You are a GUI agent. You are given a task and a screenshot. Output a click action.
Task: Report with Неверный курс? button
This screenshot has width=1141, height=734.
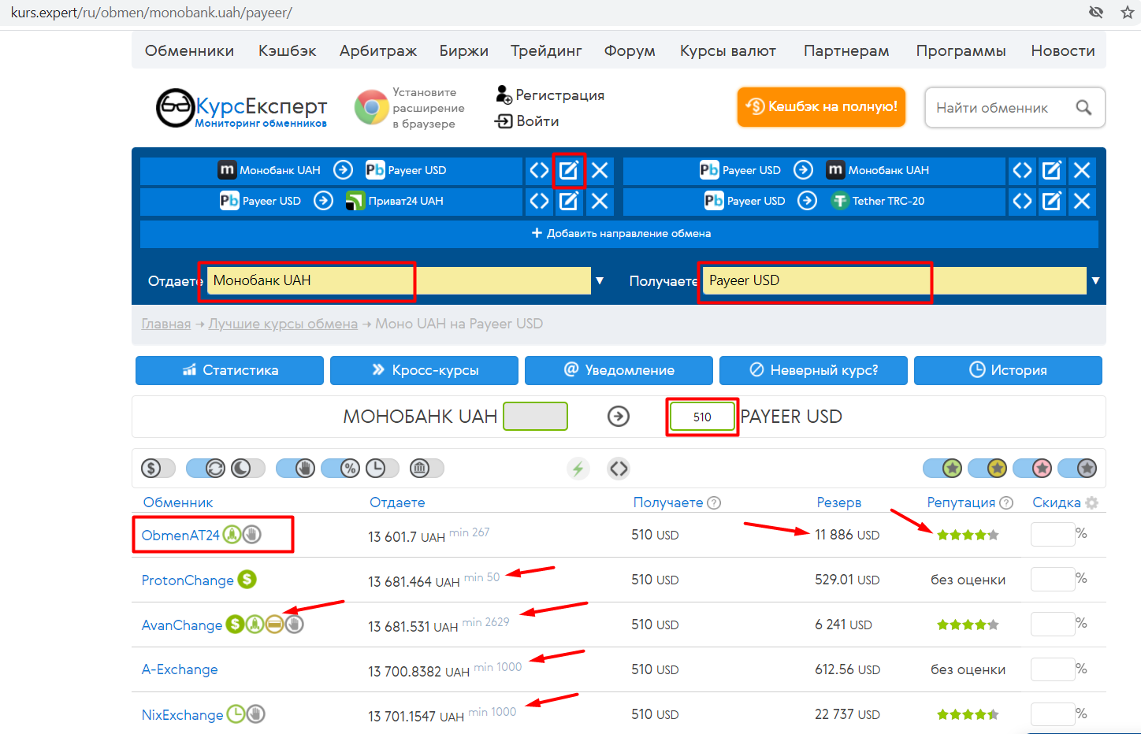click(x=813, y=370)
